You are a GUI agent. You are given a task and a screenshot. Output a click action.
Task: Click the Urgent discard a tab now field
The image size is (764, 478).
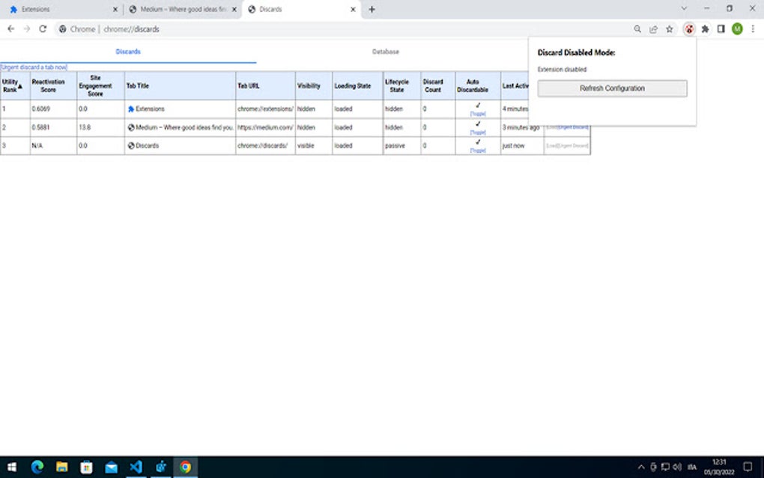tap(32, 67)
